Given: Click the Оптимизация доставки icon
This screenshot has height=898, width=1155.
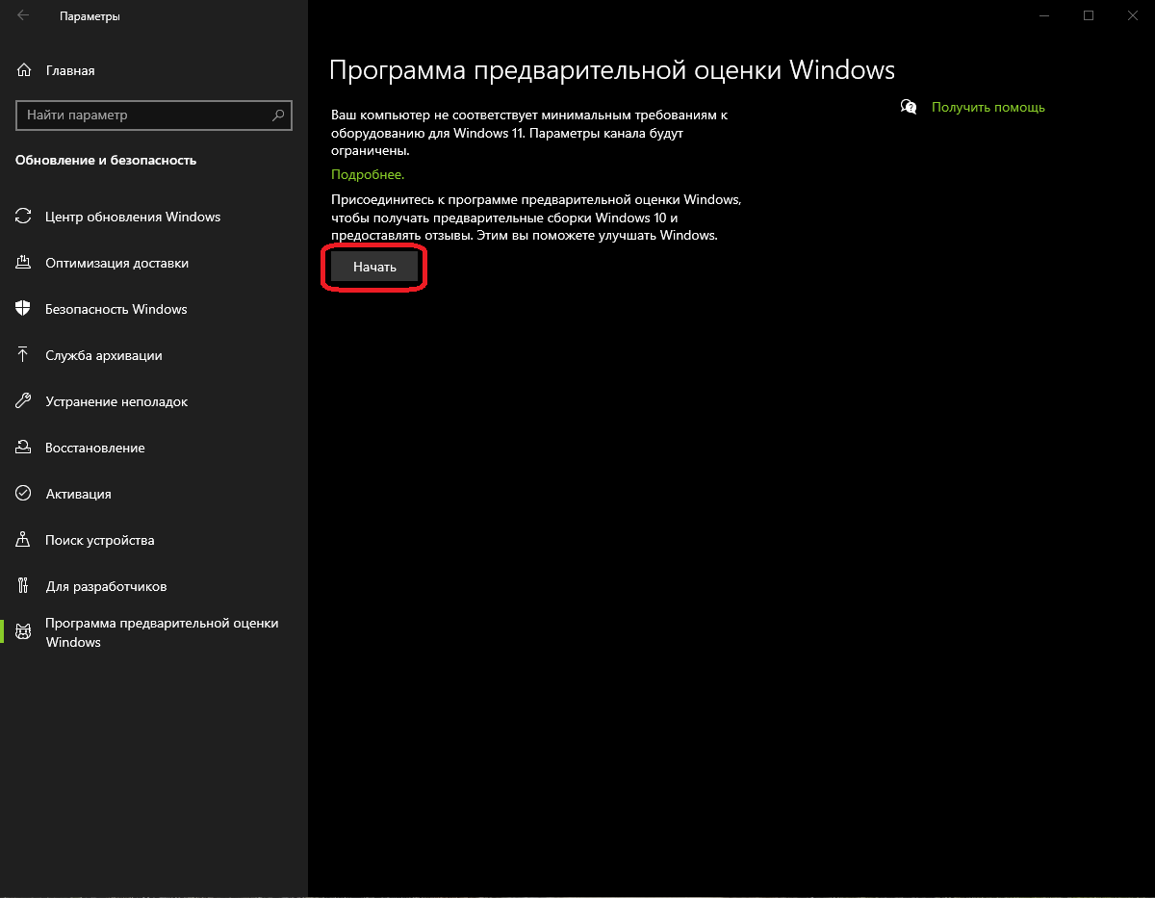Looking at the screenshot, I should click(x=24, y=263).
